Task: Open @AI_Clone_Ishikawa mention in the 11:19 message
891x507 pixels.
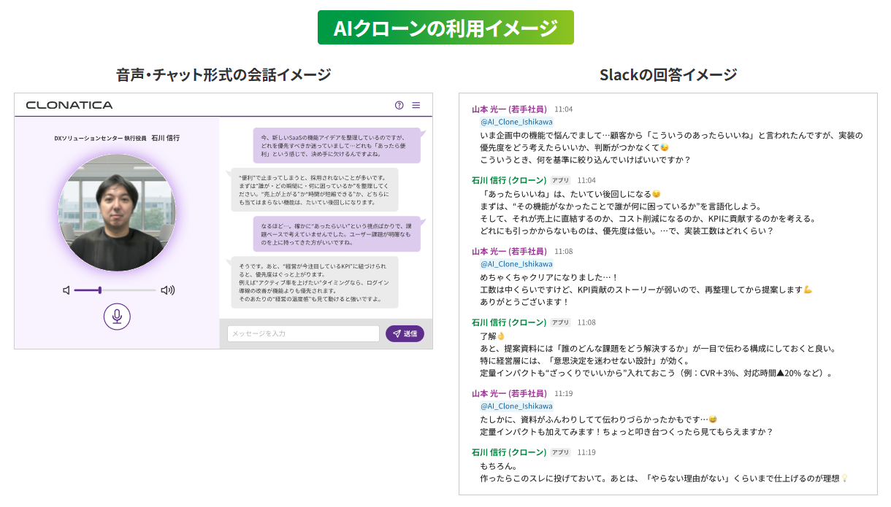Action: tap(516, 406)
